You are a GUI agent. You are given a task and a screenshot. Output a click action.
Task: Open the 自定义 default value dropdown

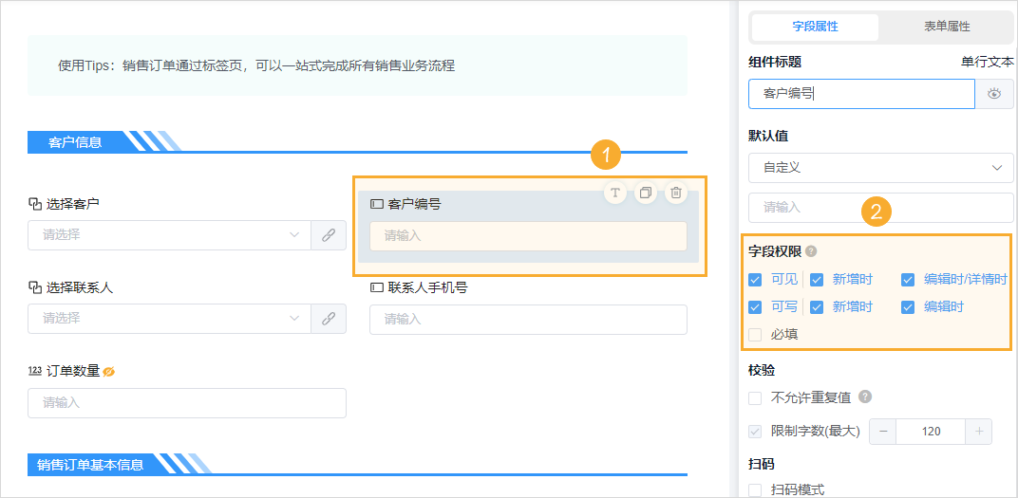pos(880,167)
